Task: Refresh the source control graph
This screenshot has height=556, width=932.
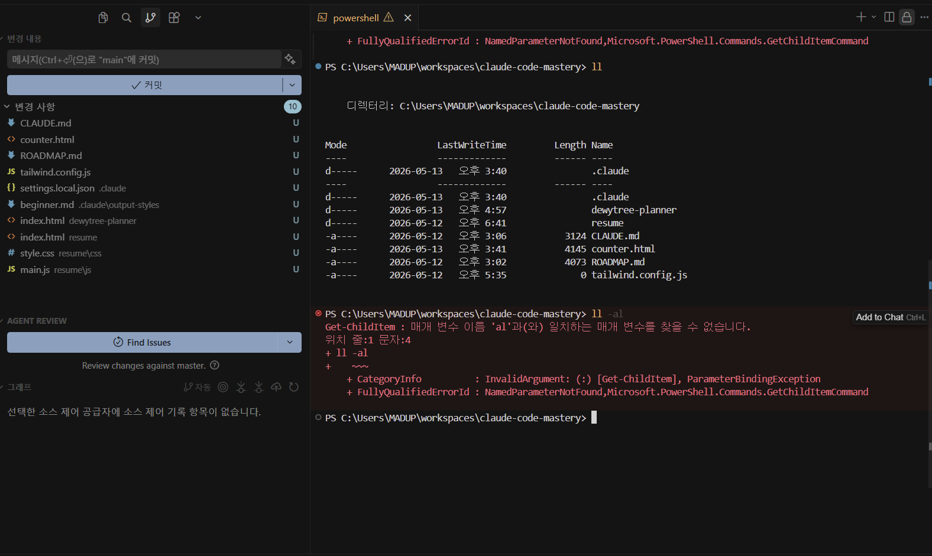Action: 294,387
